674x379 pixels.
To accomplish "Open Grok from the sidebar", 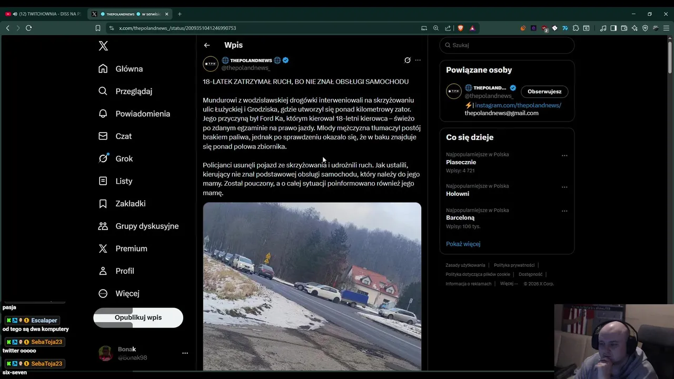I will 115,158.
